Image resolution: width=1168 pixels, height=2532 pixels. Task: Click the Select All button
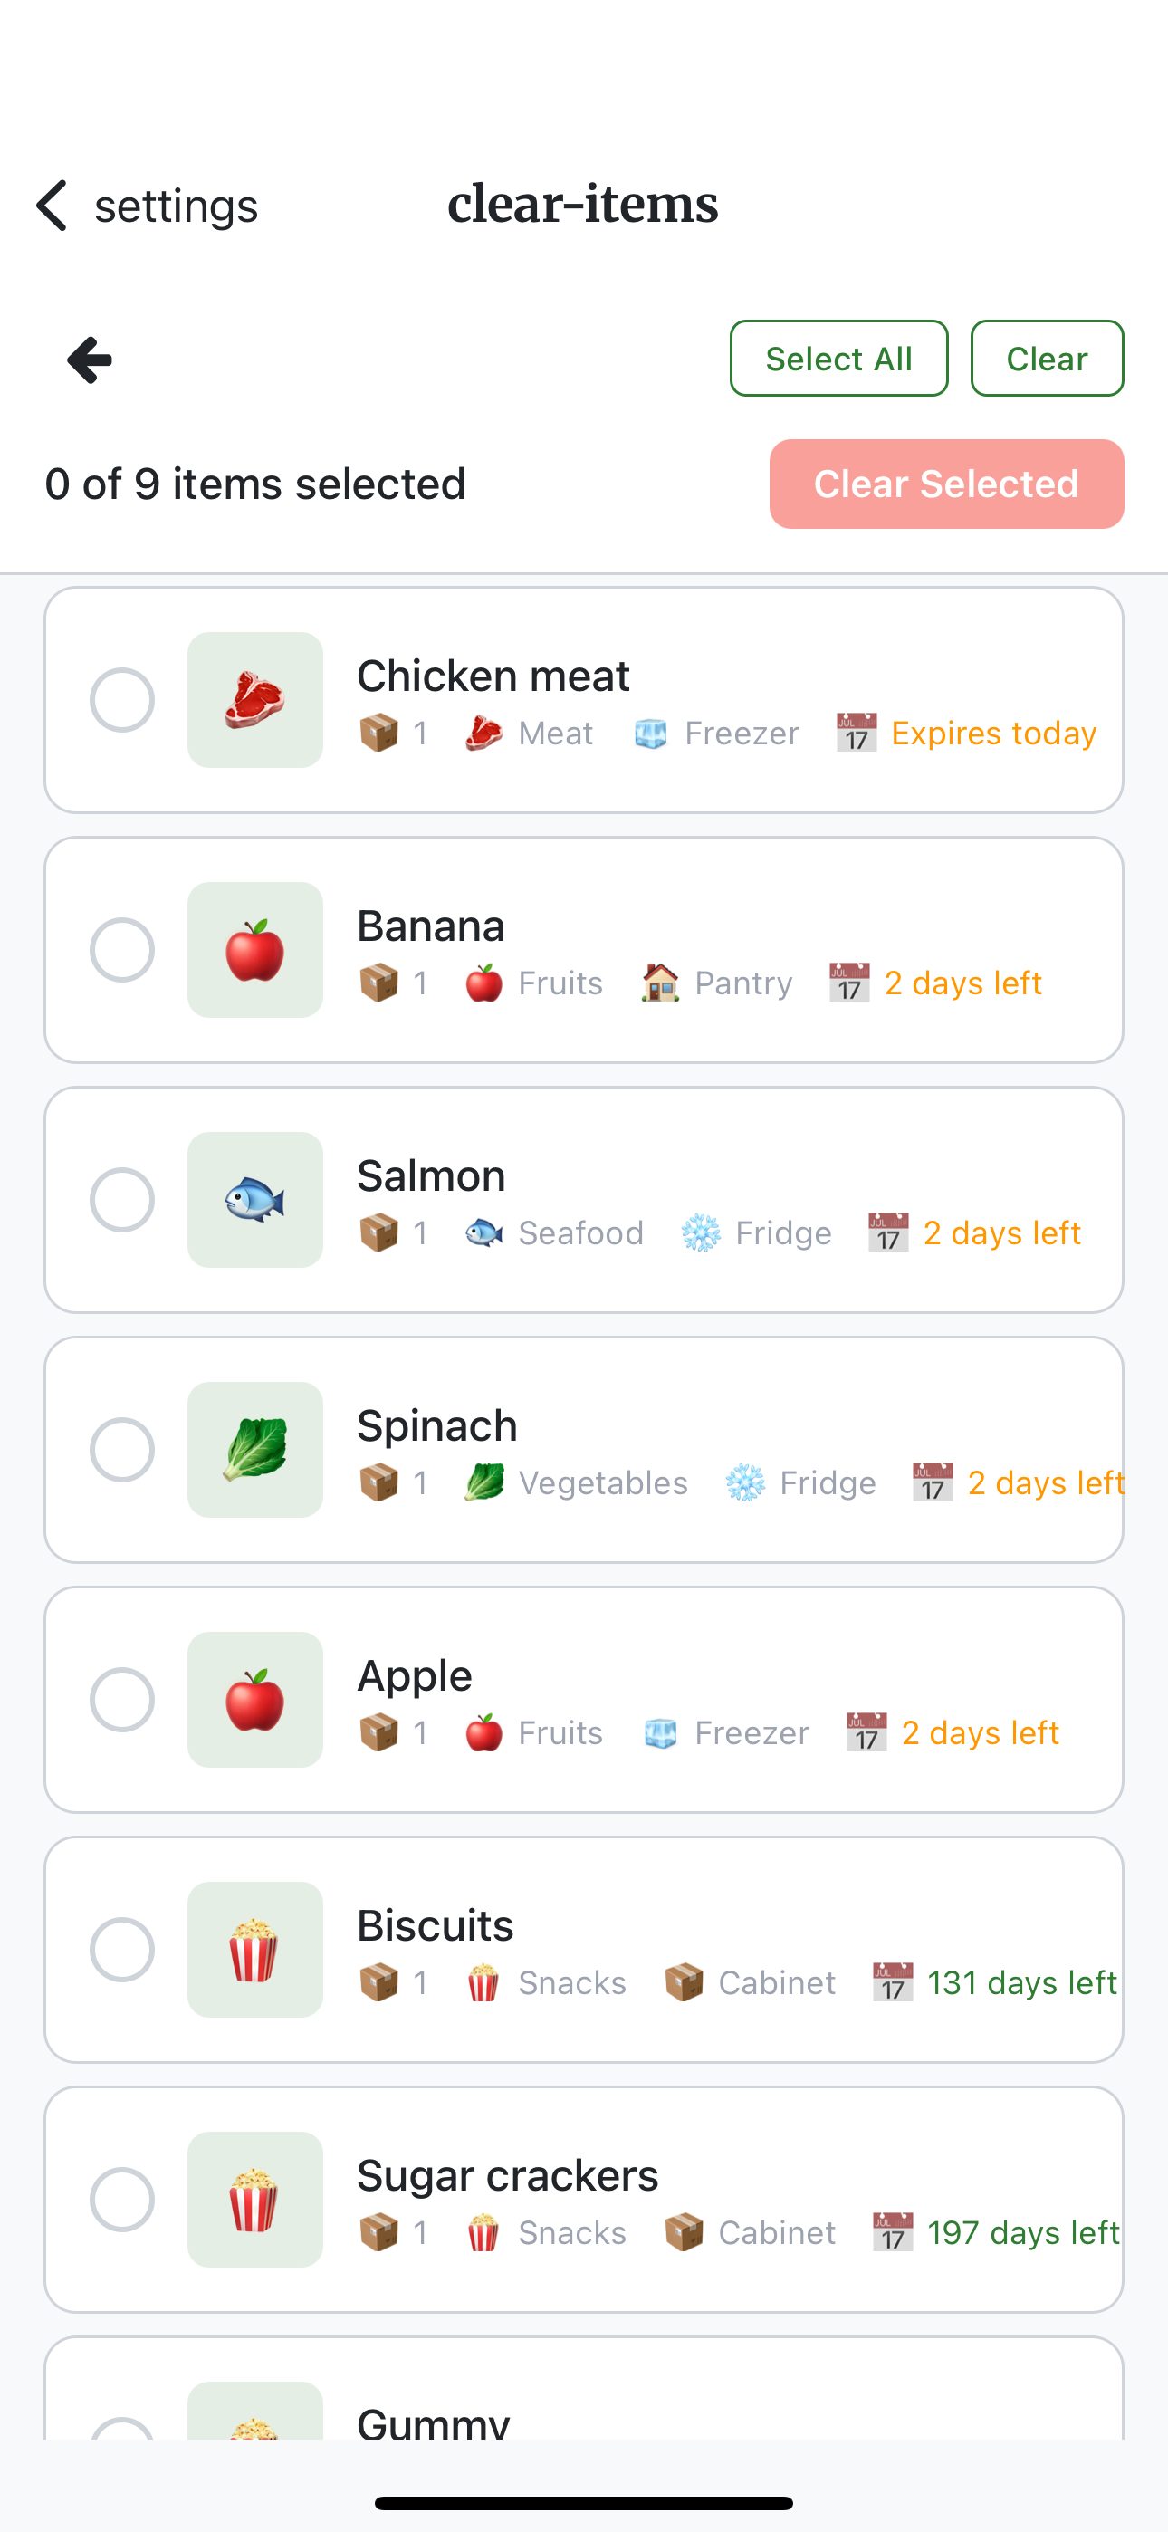click(838, 358)
